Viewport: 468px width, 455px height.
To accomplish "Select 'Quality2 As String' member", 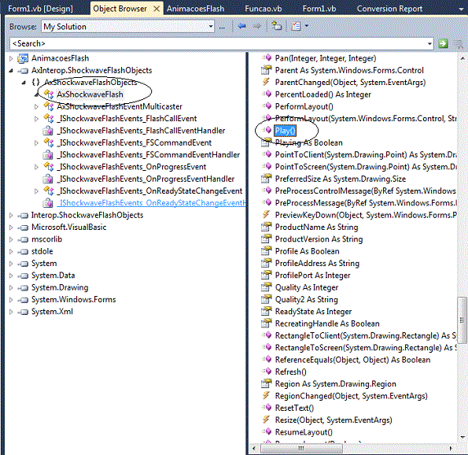I will click(306, 299).
